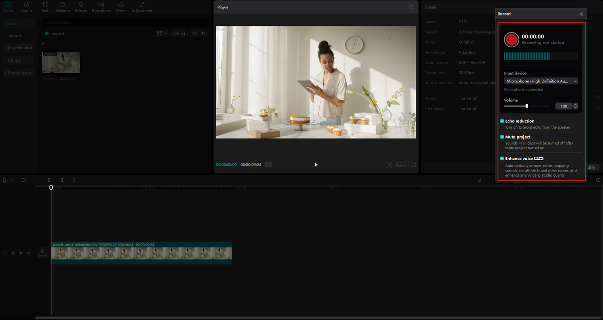The width and height of the screenshot is (603, 320).
Task: Click the Color space value SDR - Rec.709
Action: (x=472, y=62)
